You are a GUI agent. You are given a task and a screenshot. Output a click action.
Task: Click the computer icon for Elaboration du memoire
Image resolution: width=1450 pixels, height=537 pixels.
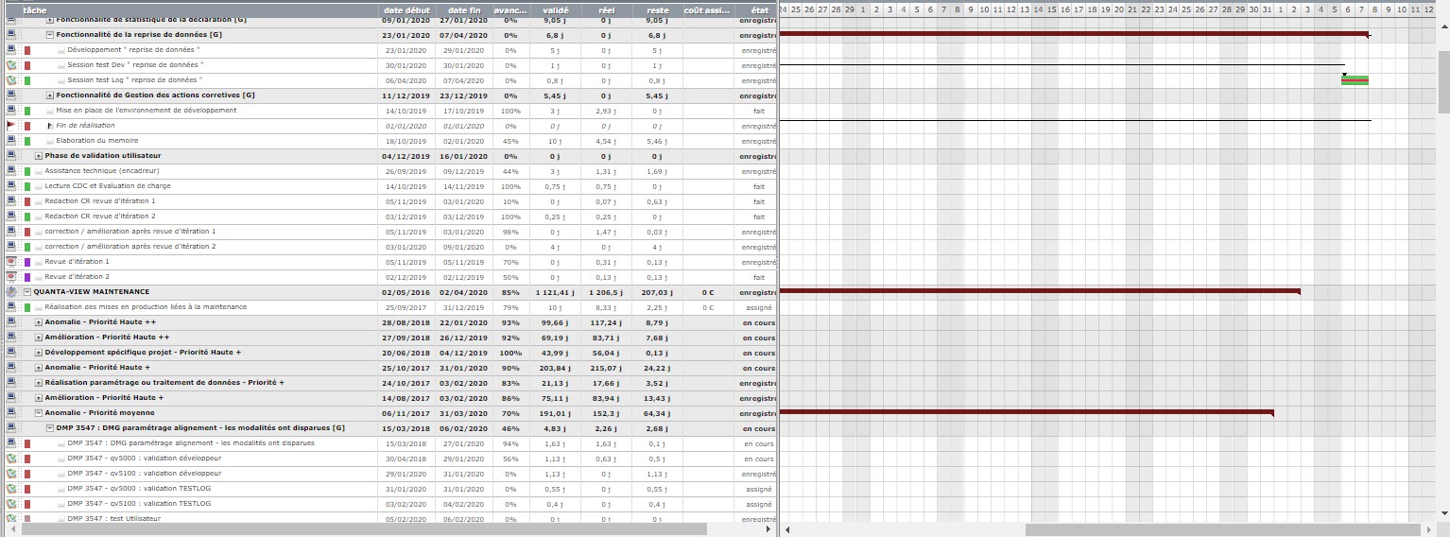tap(11, 141)
